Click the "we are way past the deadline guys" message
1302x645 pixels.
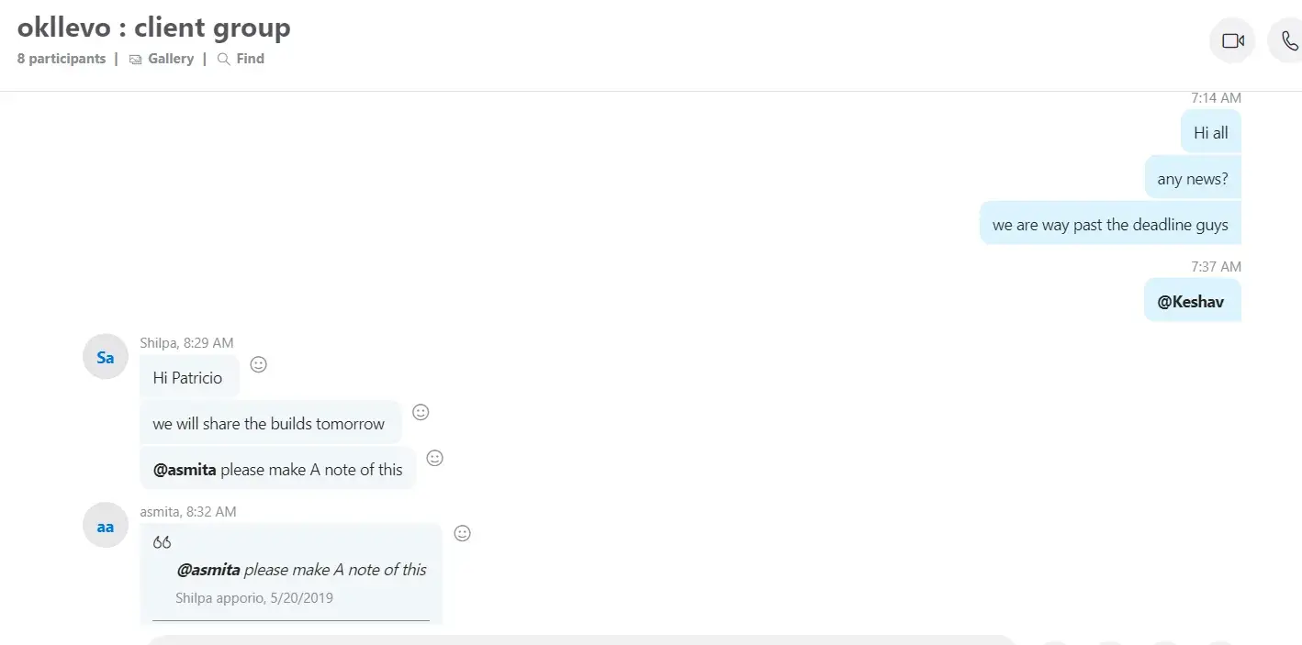tap(1109, 225)
